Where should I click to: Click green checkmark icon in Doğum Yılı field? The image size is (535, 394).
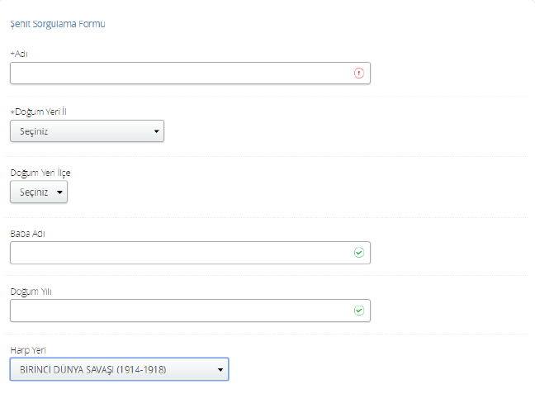359,311
